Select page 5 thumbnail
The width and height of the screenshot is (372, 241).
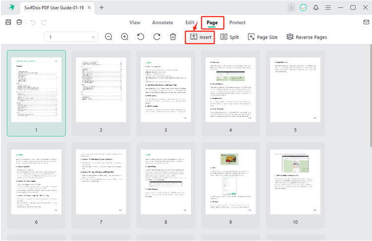[x=296, y=93]
